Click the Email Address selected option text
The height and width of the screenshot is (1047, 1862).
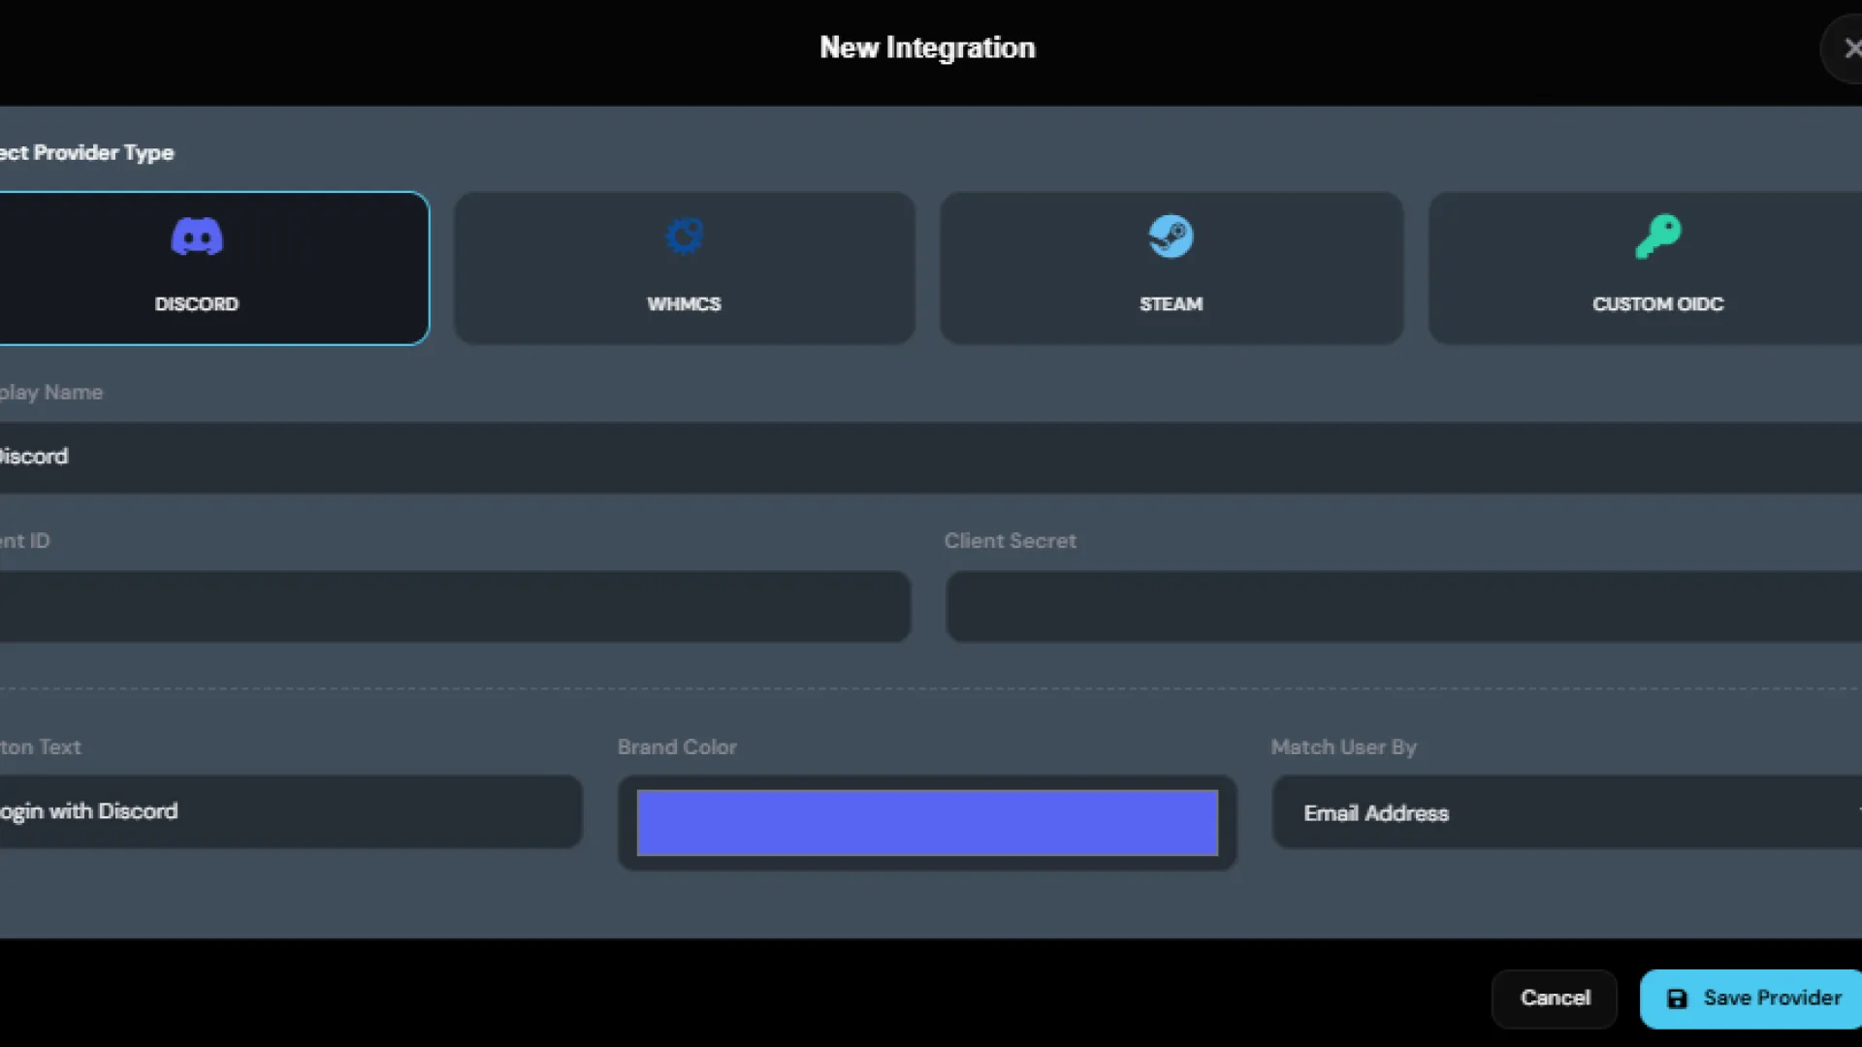(1375, 813)
